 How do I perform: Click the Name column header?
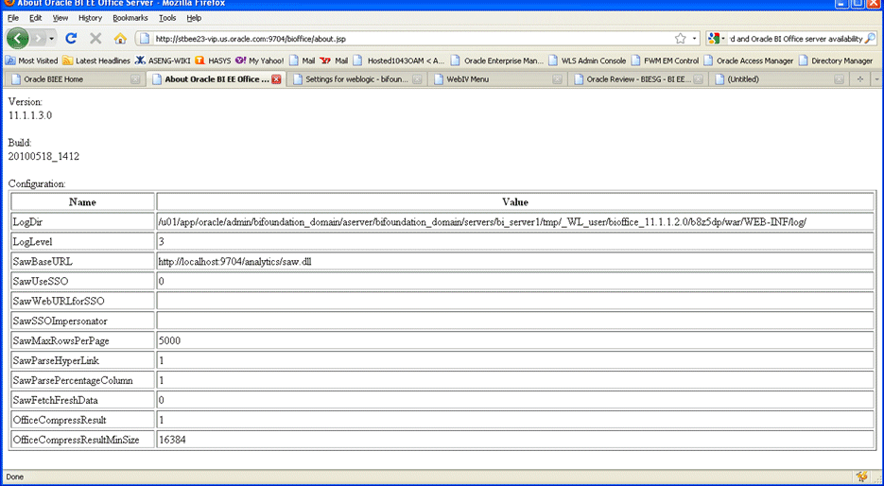coord(83,201)
